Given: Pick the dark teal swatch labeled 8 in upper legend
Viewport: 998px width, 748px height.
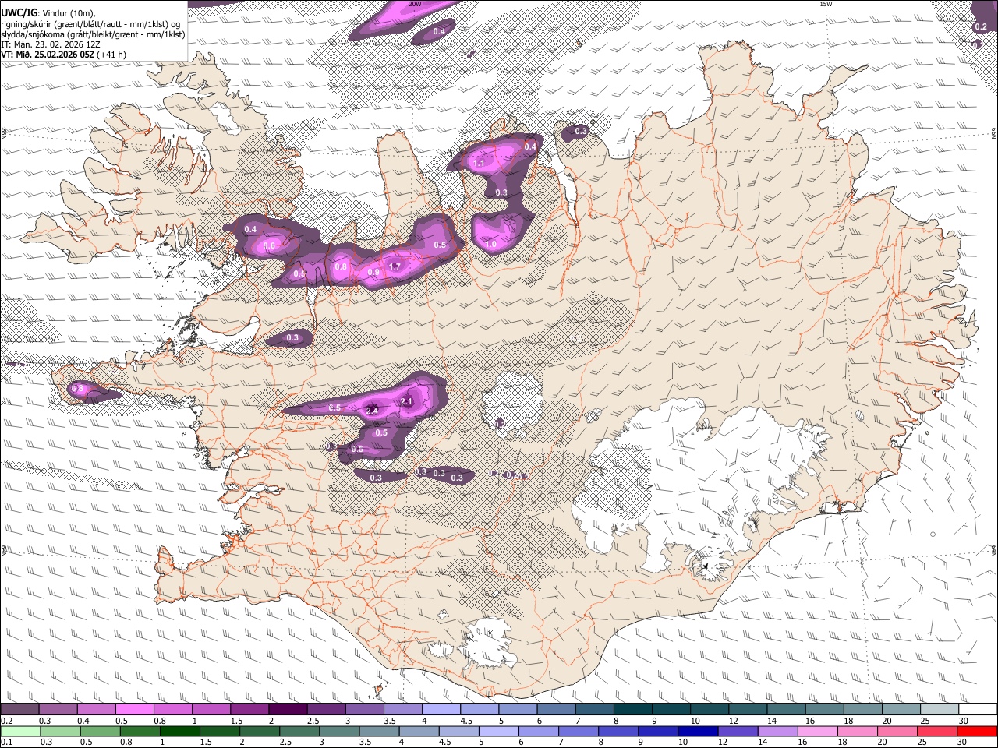Looking at the screenshot, I should tap(633, 710).
